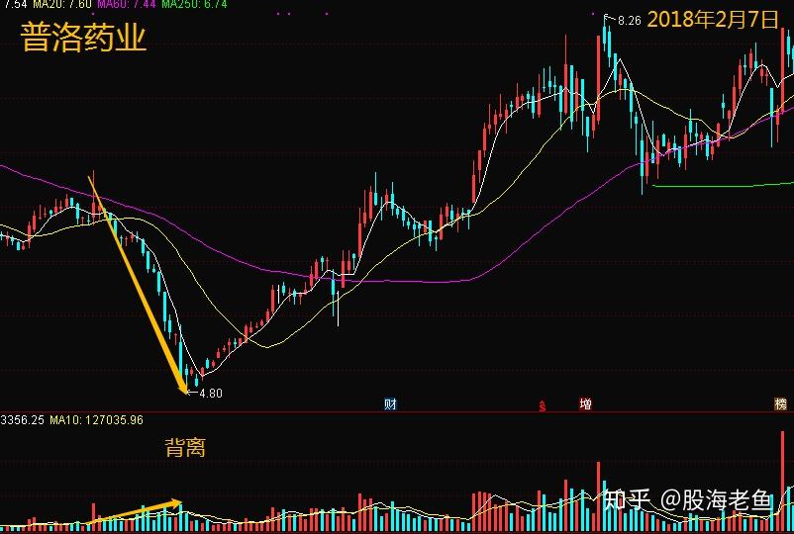
Task: Click the short orange volume arrow
Action: click(x=135, y=512)
